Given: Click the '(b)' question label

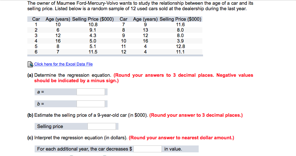Looking at the screenshot, I should pyautogui.click(x=30, y=115).
